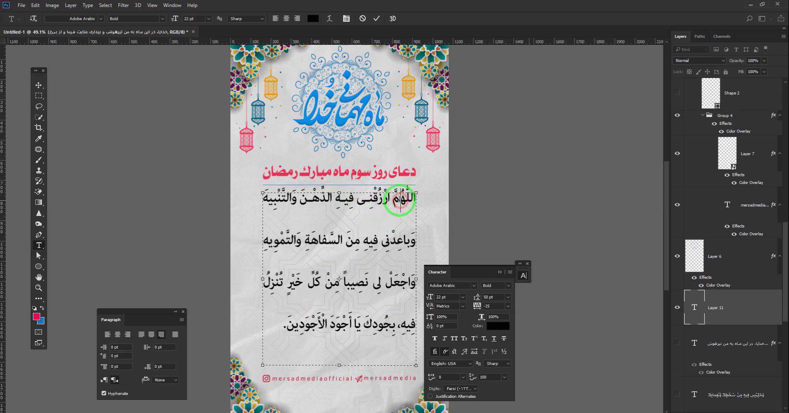Justify all lines in Paragraph panel
The width and height of the screenshot is (789, 413).
click(175, 335)
